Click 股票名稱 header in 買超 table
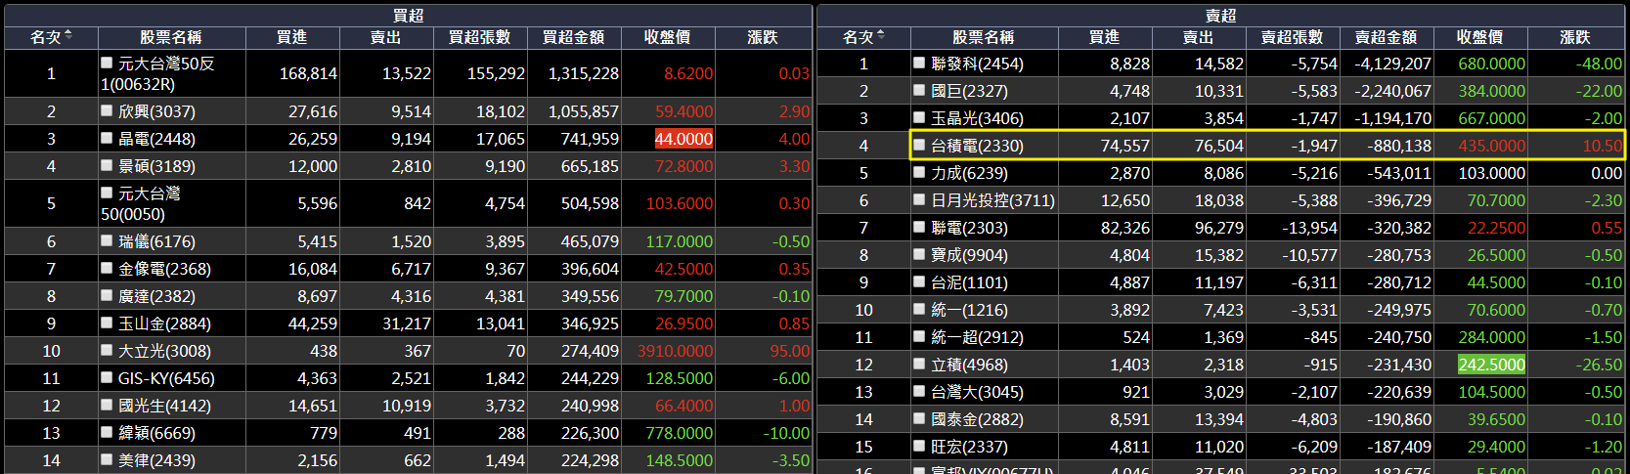 [170, 37]
